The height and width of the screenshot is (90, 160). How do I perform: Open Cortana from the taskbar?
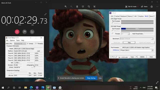(x=14, y=88)
